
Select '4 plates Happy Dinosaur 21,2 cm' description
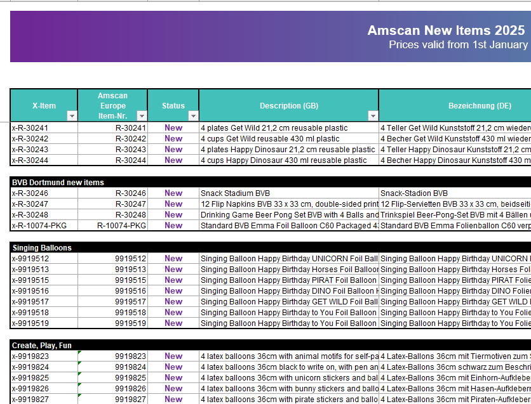pyautogui.click(x=289, y=150)
